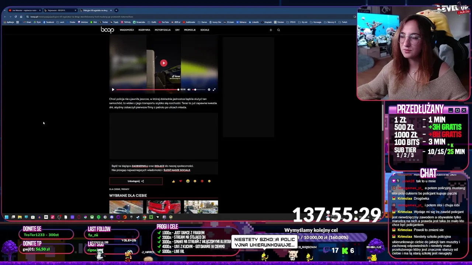Expand the Grafik bookmark folder
The height and width of the screenshot is (265, 472).
pyautogui.click(x=152, y=22)
